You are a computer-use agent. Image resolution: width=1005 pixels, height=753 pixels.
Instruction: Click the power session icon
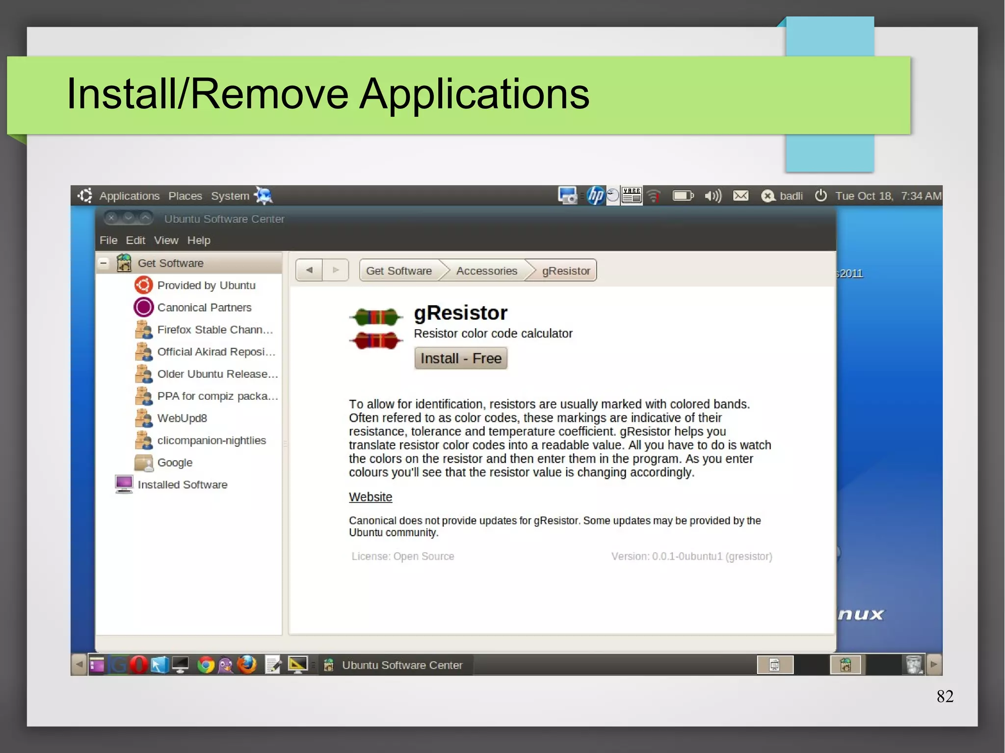[x=820, y=196]
